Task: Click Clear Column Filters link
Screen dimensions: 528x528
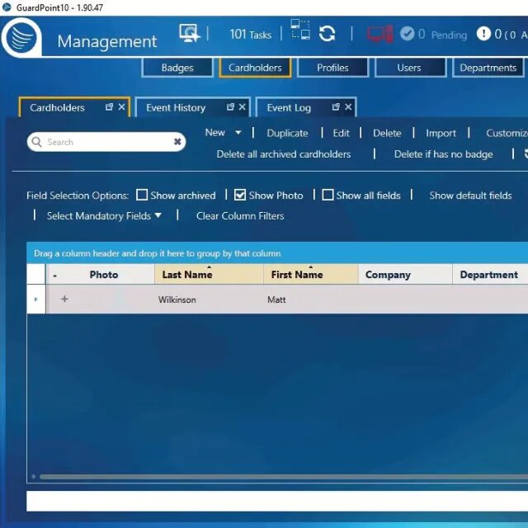Action: pyautogui.click(x=240, y=216)
